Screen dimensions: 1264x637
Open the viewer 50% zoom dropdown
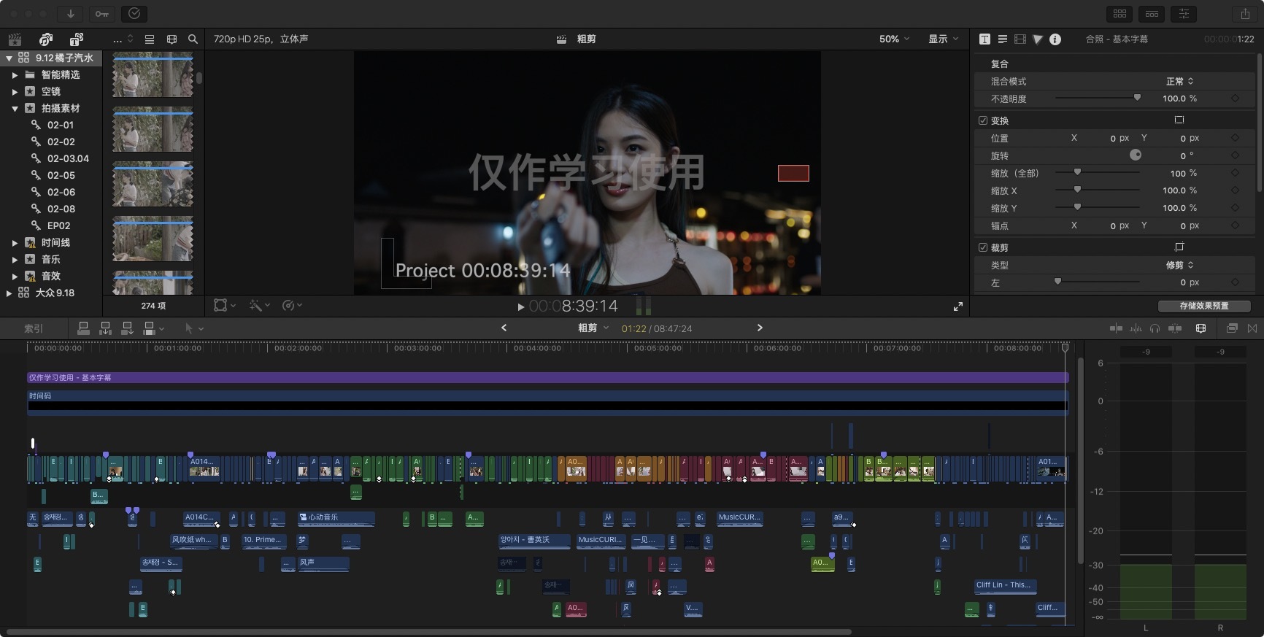point(893,39)
